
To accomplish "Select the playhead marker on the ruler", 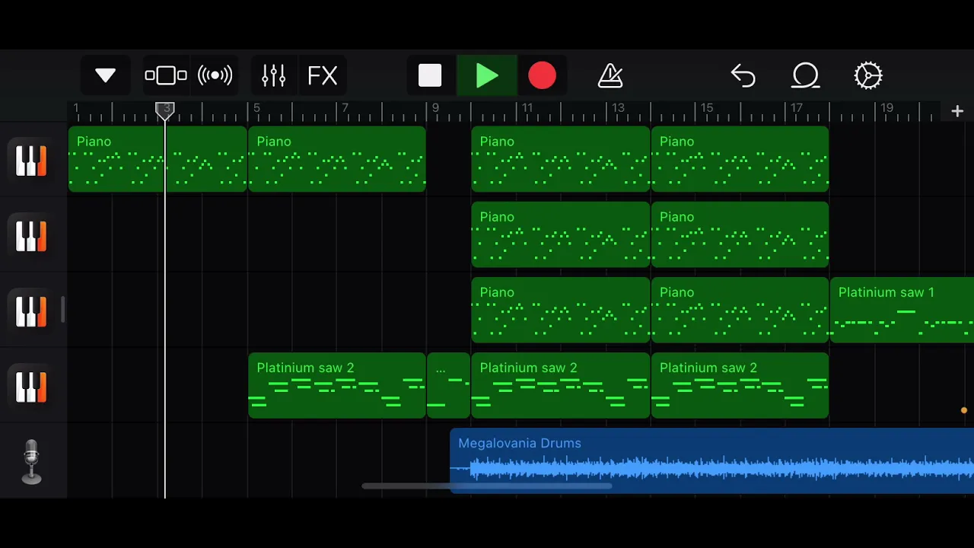I will click(165, 111).
